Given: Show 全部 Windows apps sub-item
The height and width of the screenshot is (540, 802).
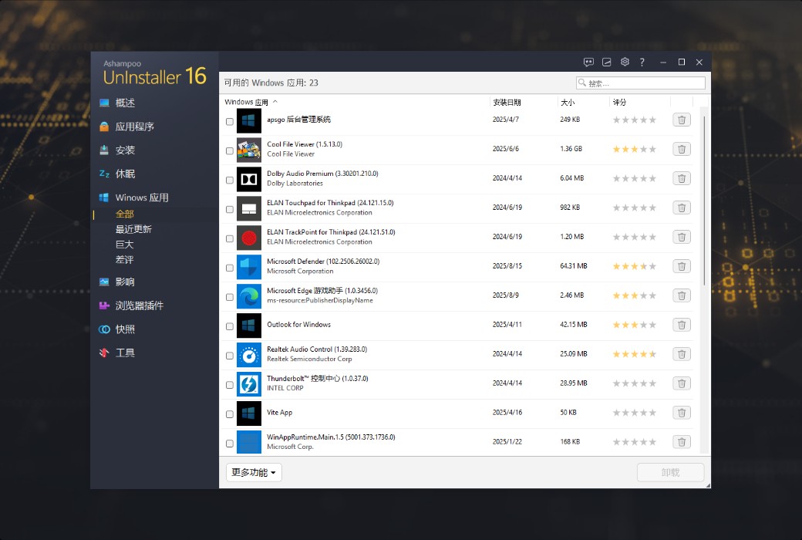Looking at the screenshot, I should (125, 214).
